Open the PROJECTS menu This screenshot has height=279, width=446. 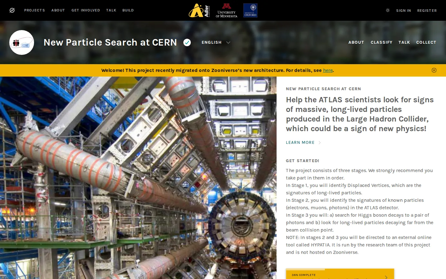35,10
